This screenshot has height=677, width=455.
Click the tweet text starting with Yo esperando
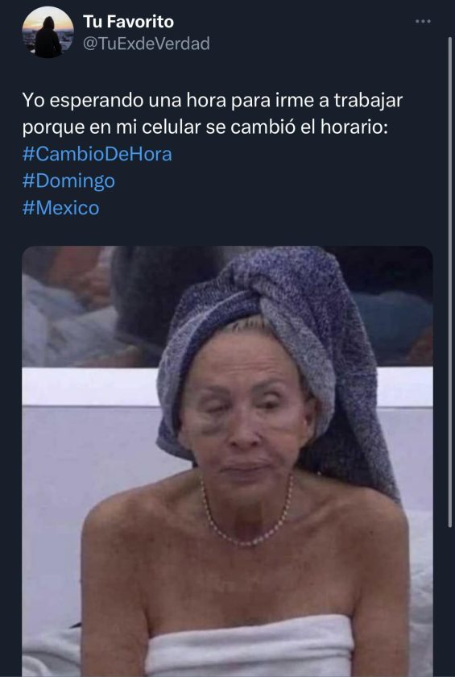(212, 114)
